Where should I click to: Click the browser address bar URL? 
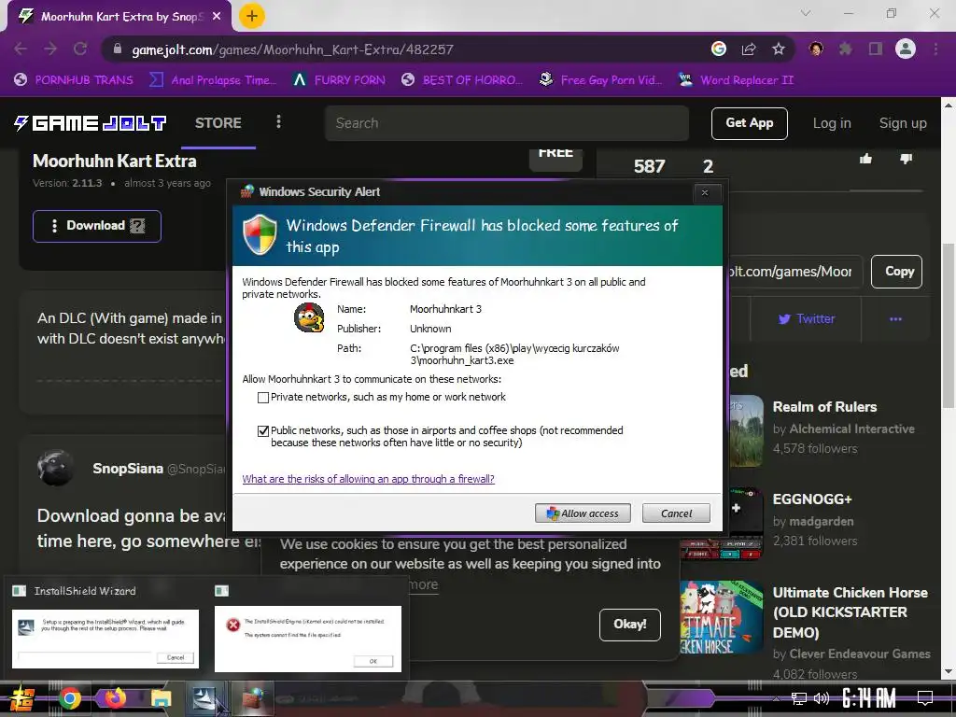292,49
